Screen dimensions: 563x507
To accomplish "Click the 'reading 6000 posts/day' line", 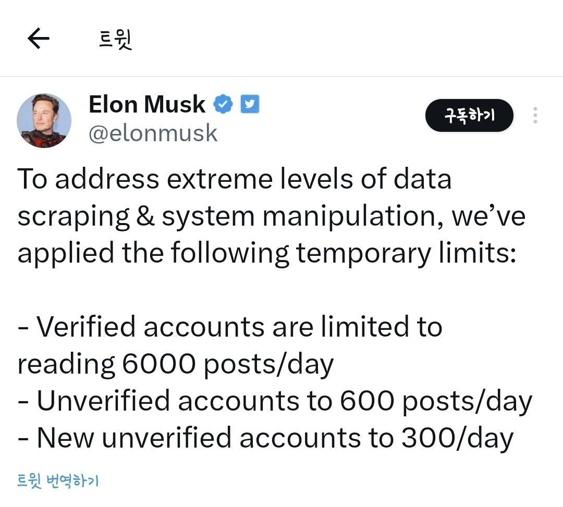I will 176,364.
